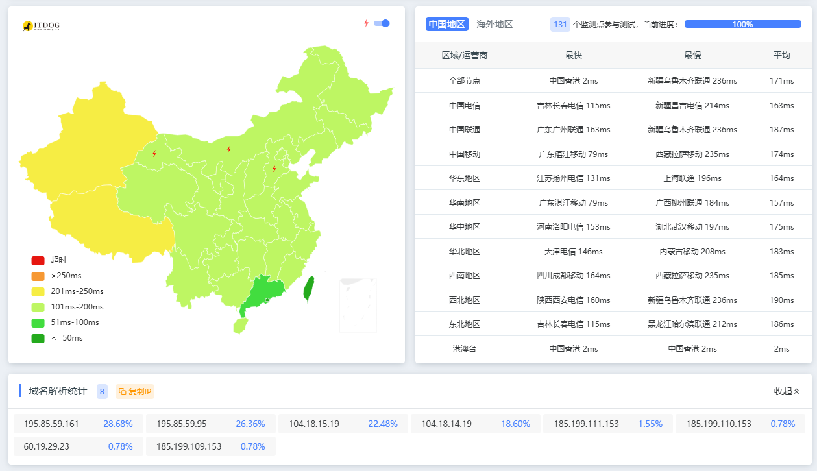Click the red lightning icon beside the toggle switch

[366, 23]
